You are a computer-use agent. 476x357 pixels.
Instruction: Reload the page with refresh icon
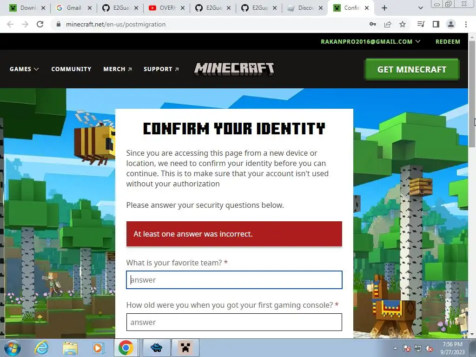(40, 24)
